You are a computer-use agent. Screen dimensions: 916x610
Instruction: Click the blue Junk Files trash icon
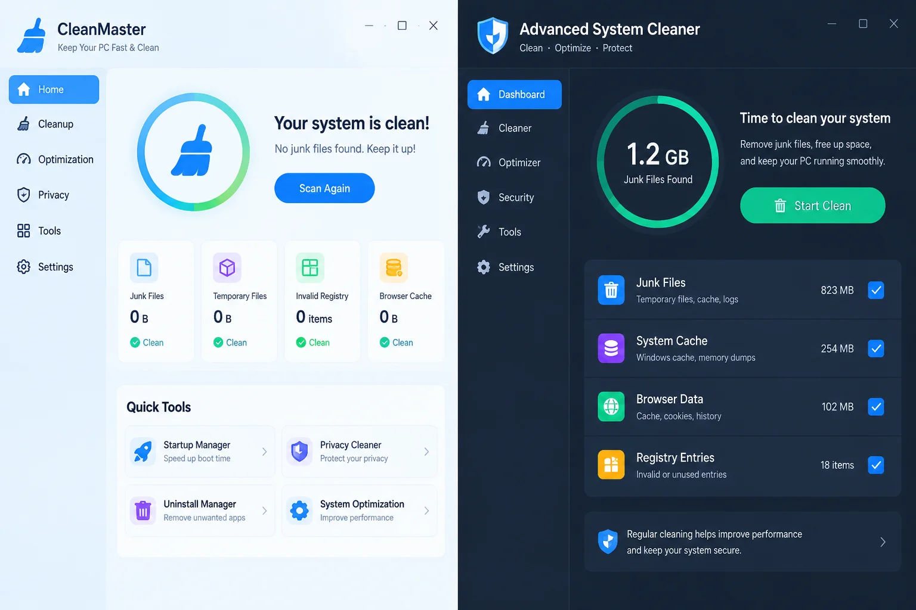pos(611,290)
